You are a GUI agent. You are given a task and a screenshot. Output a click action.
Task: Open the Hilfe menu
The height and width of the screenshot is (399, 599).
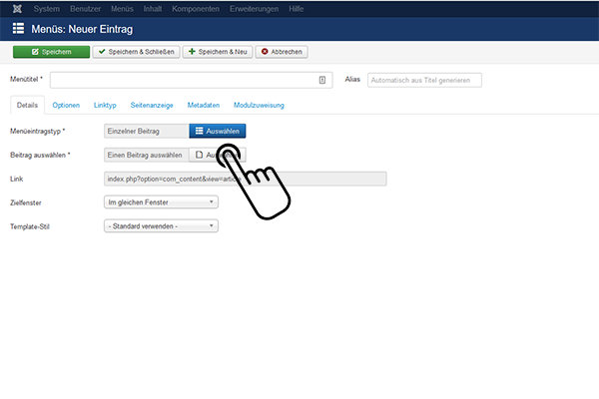click(x=298, y=8)
